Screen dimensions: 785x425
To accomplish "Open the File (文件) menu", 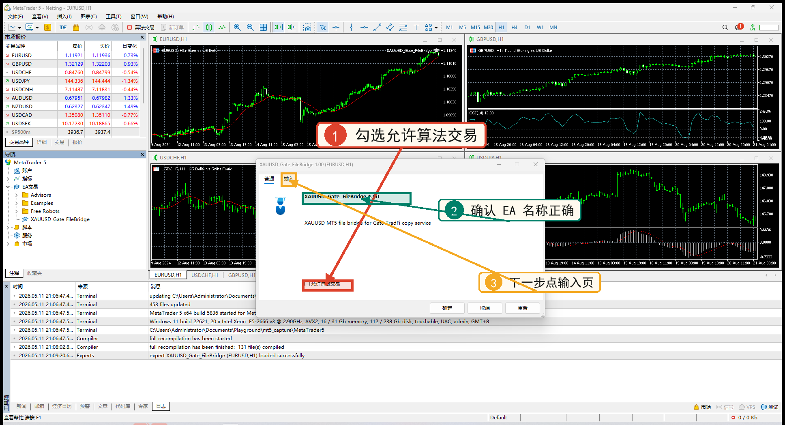I will pyautogui.click(x=15, y=17).
